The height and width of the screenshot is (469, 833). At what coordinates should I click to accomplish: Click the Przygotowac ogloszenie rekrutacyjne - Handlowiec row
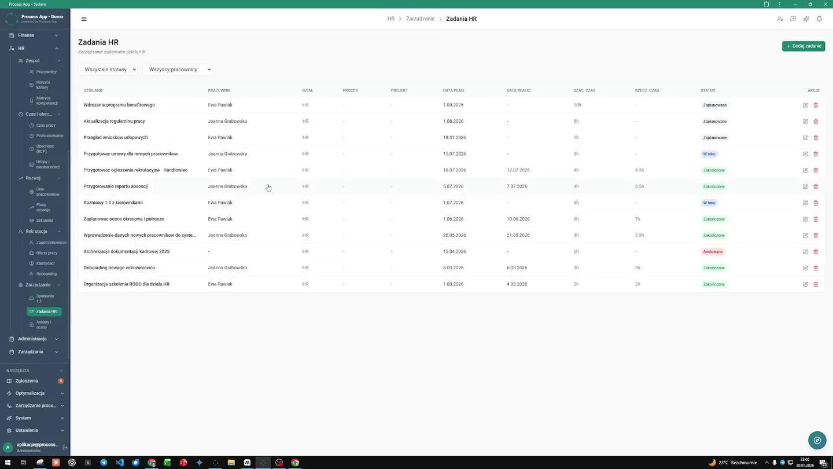click(x=451, y=170)
